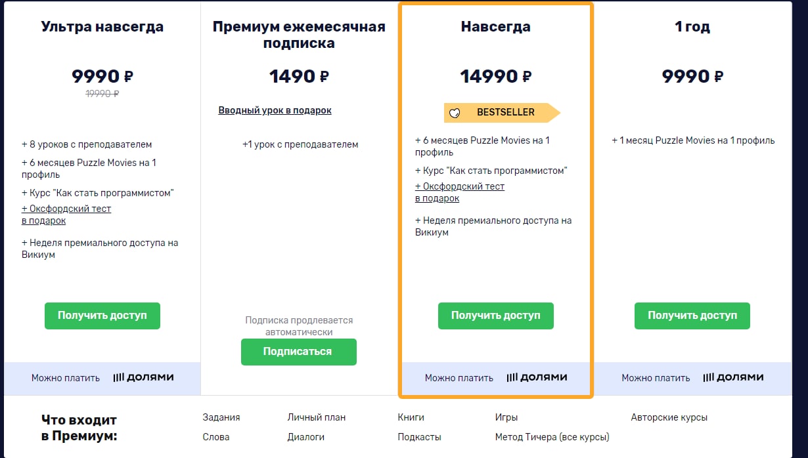
Task: Select Метод Тичера (все курсы) item
Action: click(x=552, y=437)
